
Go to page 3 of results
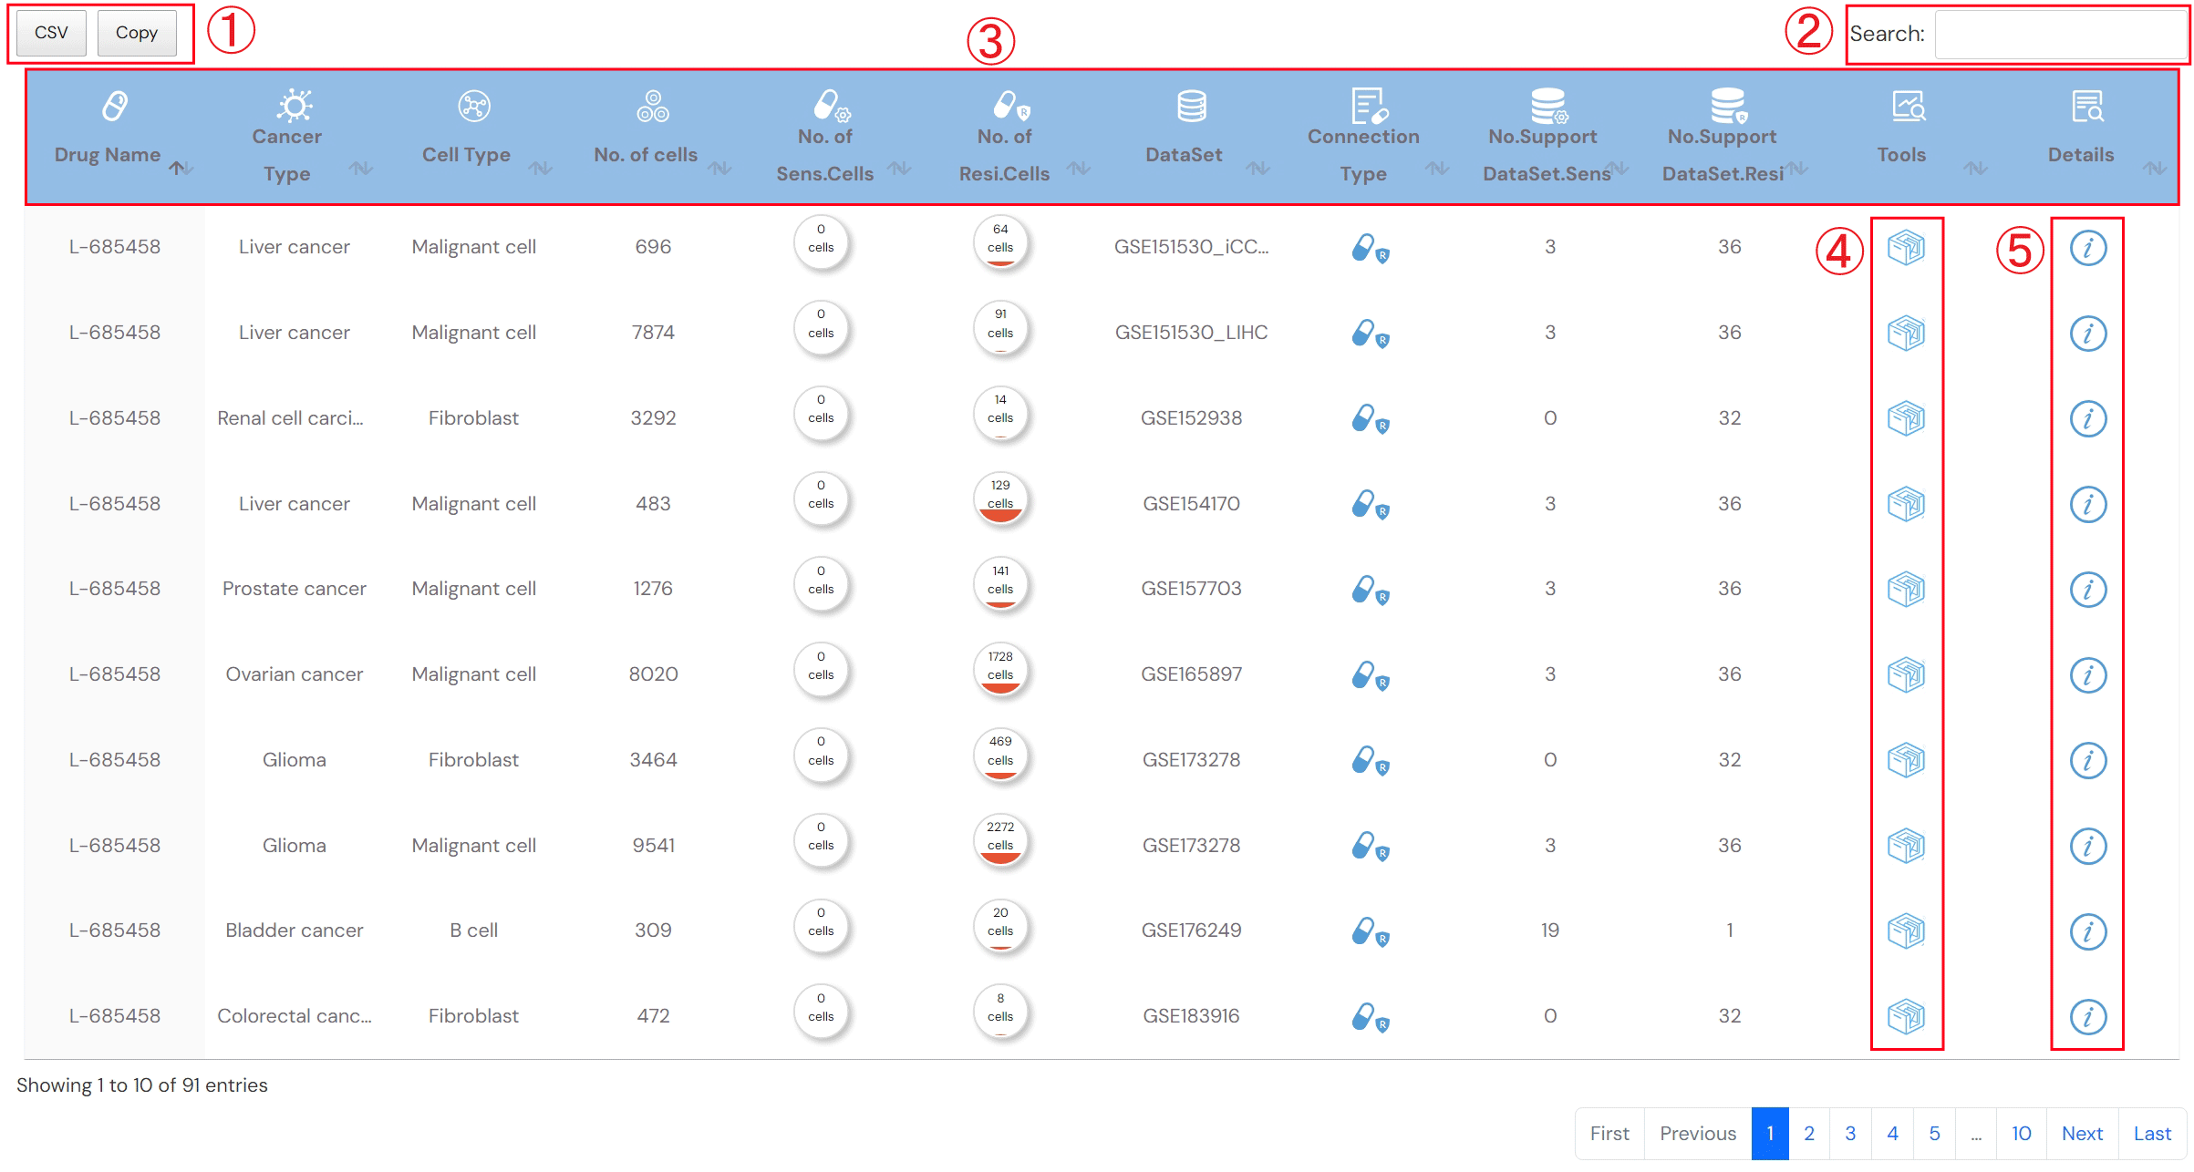click(x=1850, y=1133)
